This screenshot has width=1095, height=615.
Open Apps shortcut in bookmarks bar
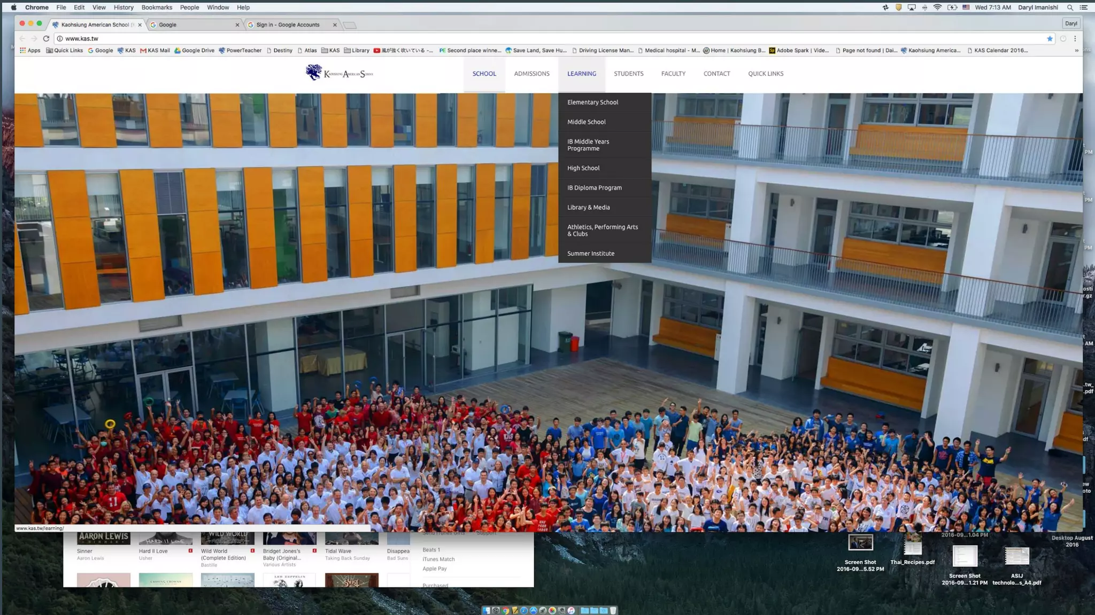(30, 51)
